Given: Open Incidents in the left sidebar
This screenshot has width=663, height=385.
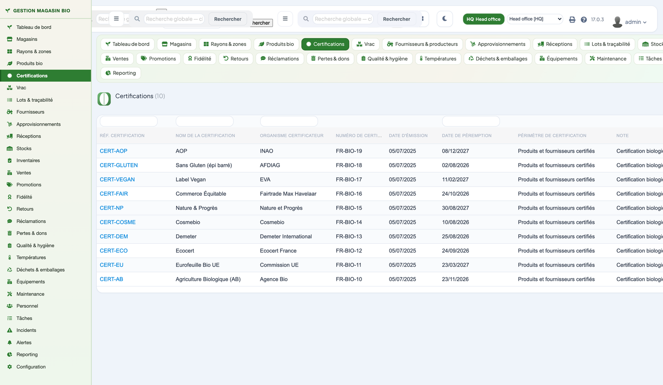Looking at the screenshot, I should point(45,330).
